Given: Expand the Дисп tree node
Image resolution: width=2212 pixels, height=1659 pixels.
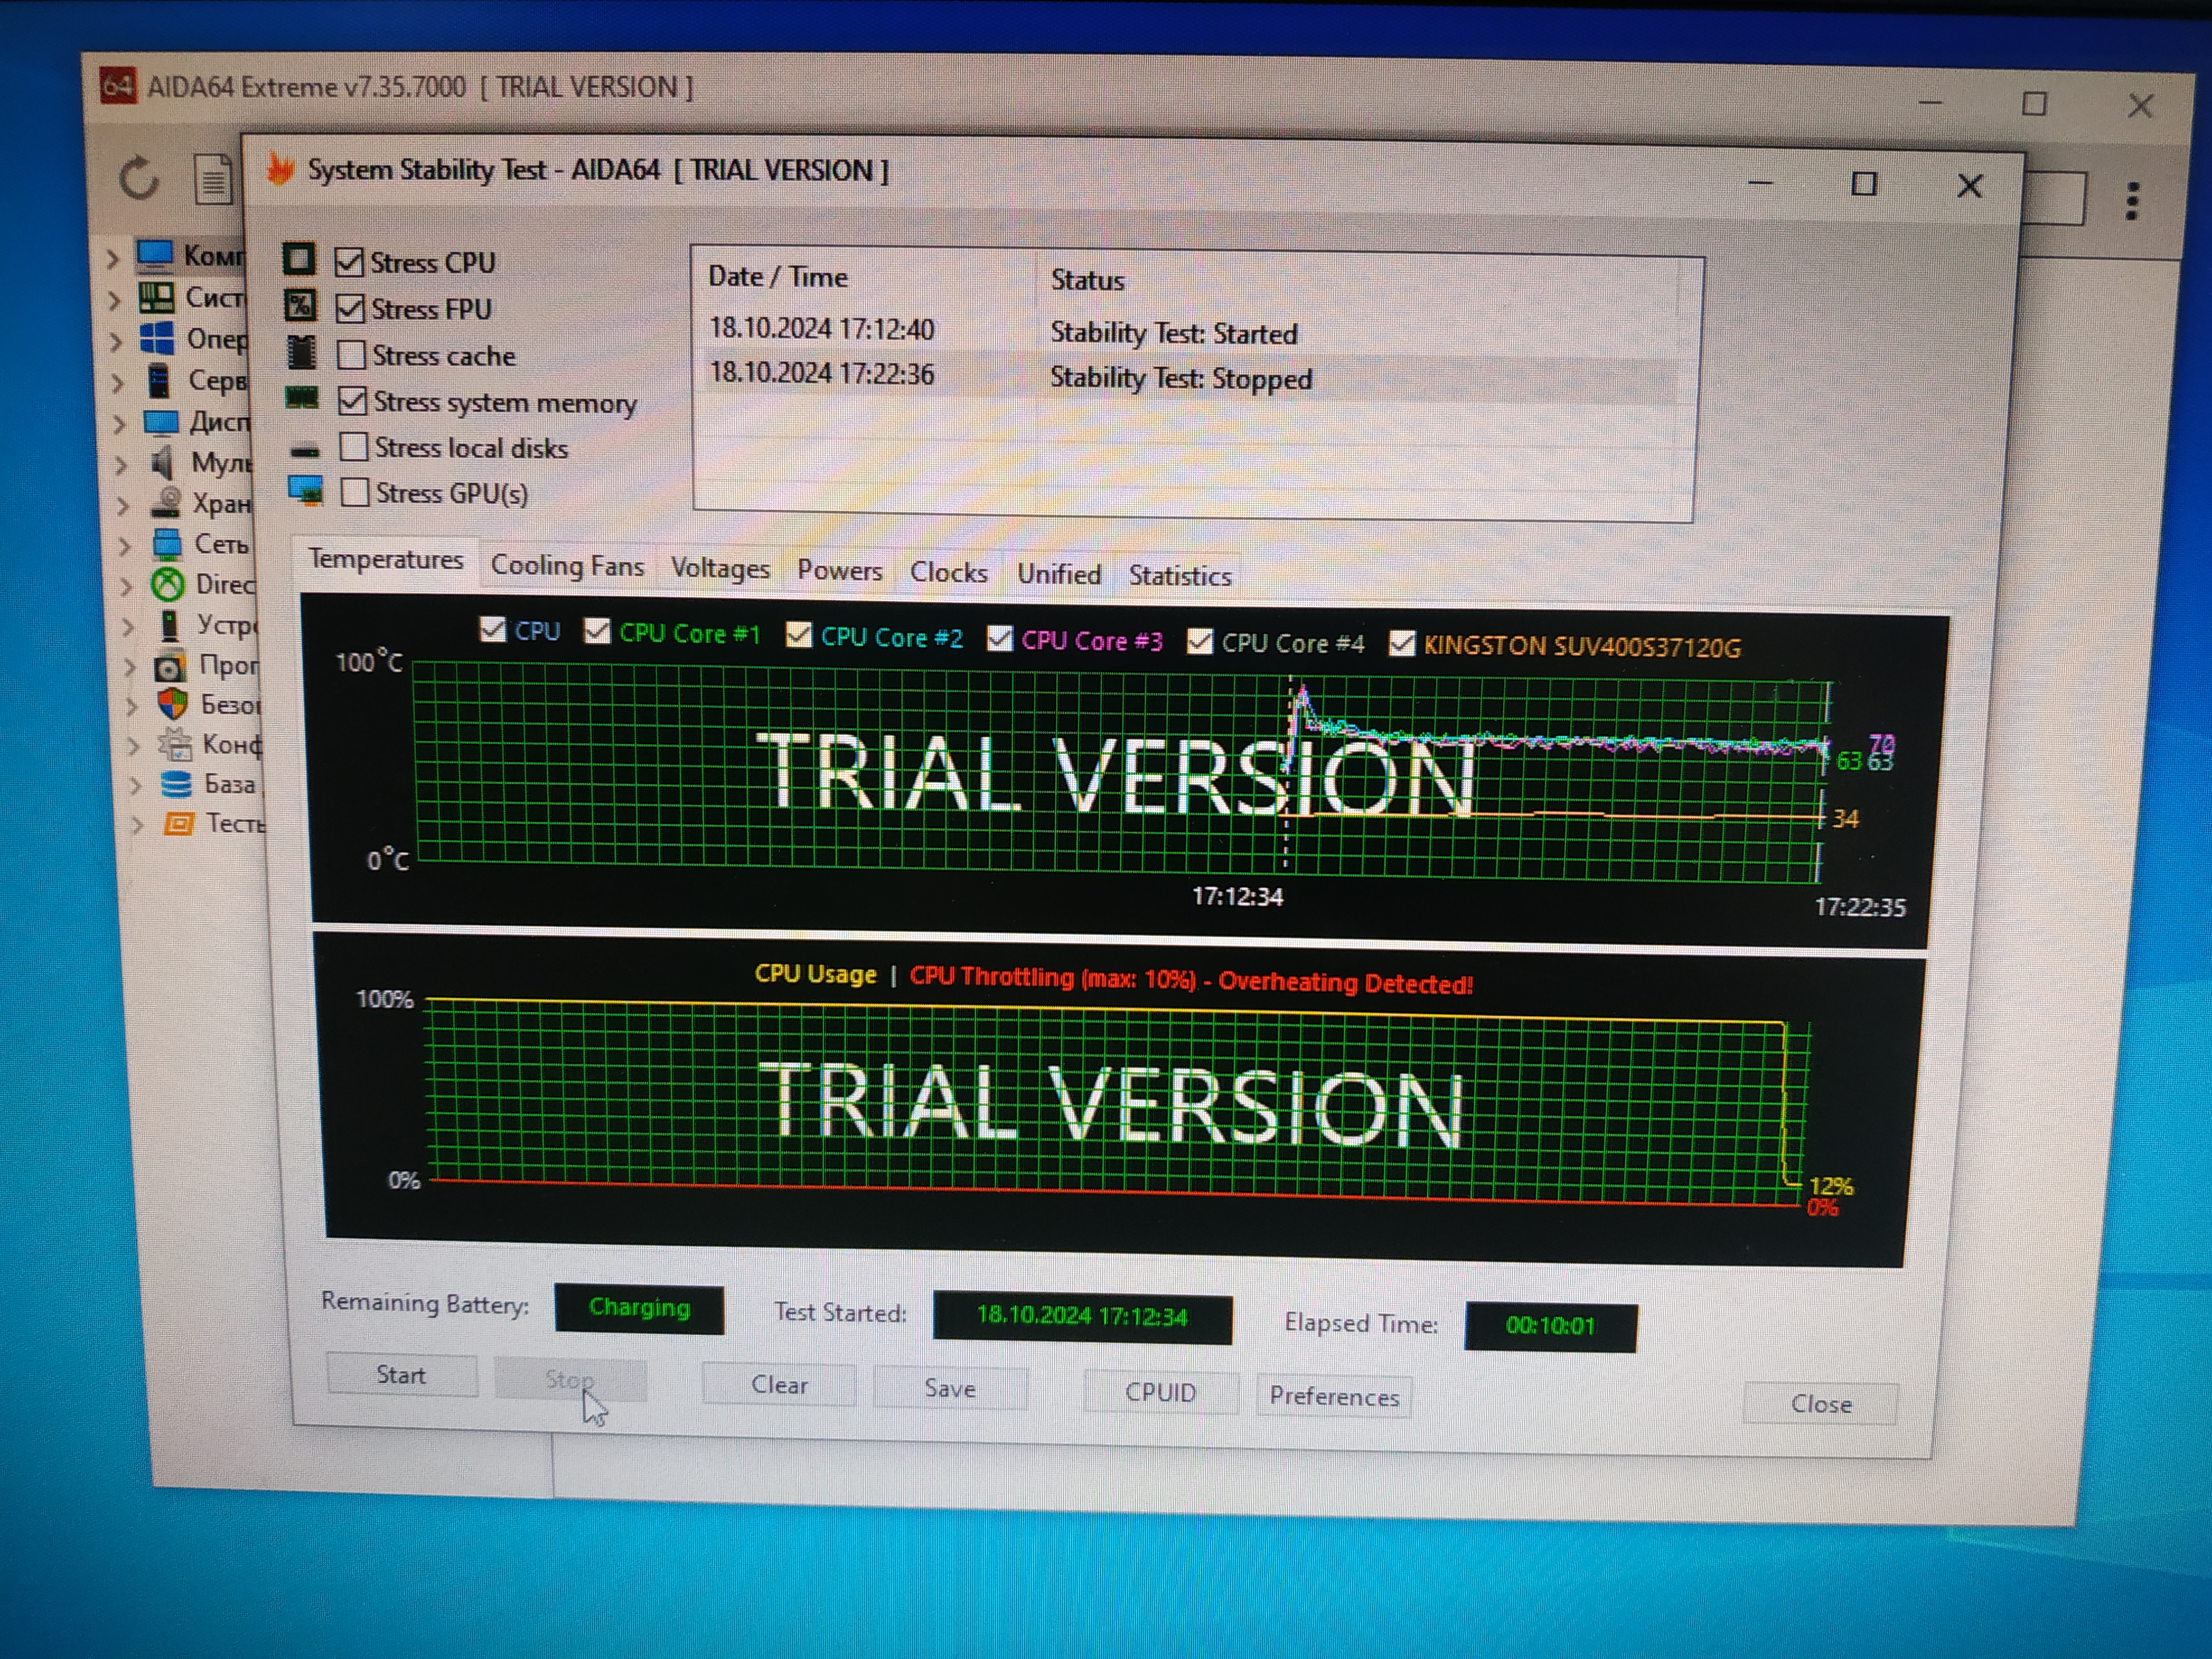Looking at the screenshot, I should 120,424.
